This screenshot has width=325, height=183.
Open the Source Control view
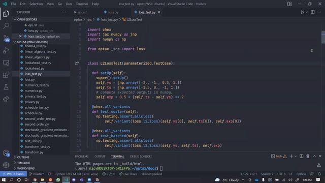click(x=6, y=38)
